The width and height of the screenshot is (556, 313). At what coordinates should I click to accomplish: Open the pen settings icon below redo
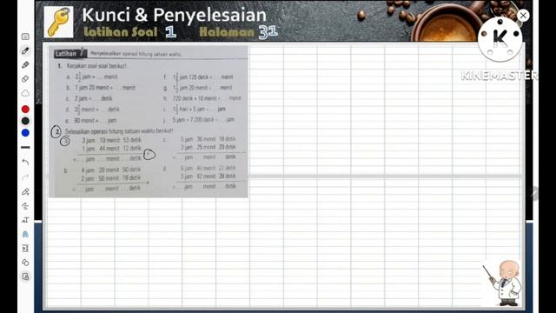coord(25,192)
